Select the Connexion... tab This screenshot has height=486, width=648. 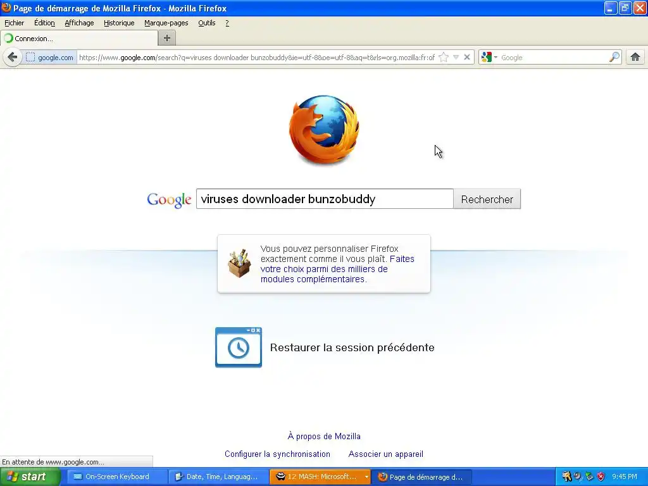(79, 39)
